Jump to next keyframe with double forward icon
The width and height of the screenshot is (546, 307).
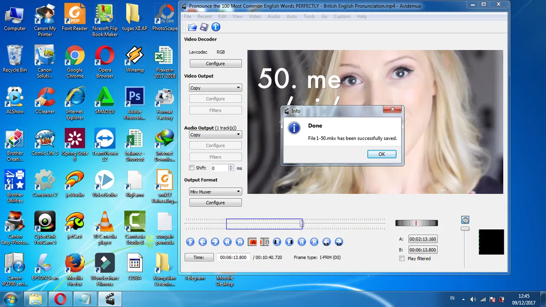click(240, 242)
